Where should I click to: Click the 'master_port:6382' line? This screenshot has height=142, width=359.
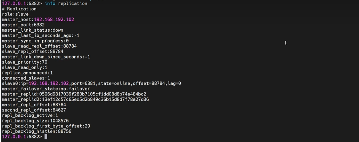click(x=23, y=25)
